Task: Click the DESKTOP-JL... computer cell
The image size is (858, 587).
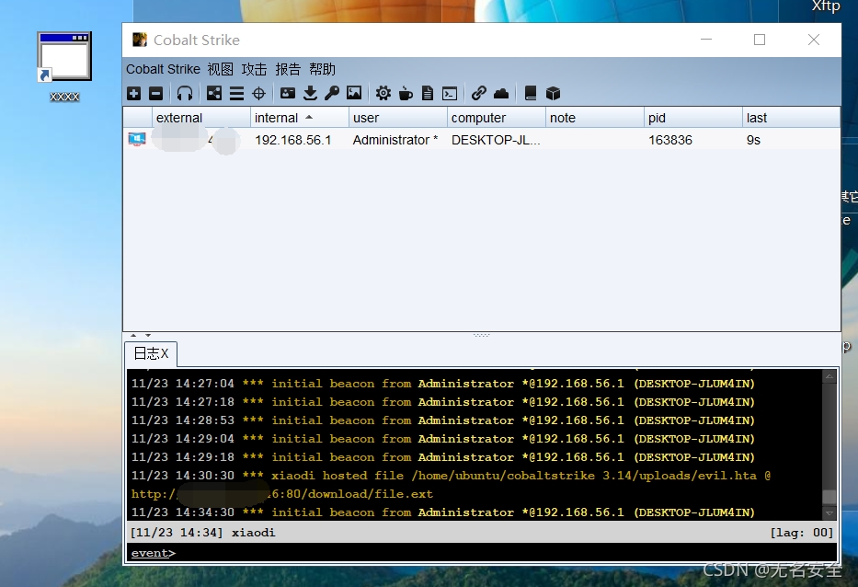Action: point(496,140)
